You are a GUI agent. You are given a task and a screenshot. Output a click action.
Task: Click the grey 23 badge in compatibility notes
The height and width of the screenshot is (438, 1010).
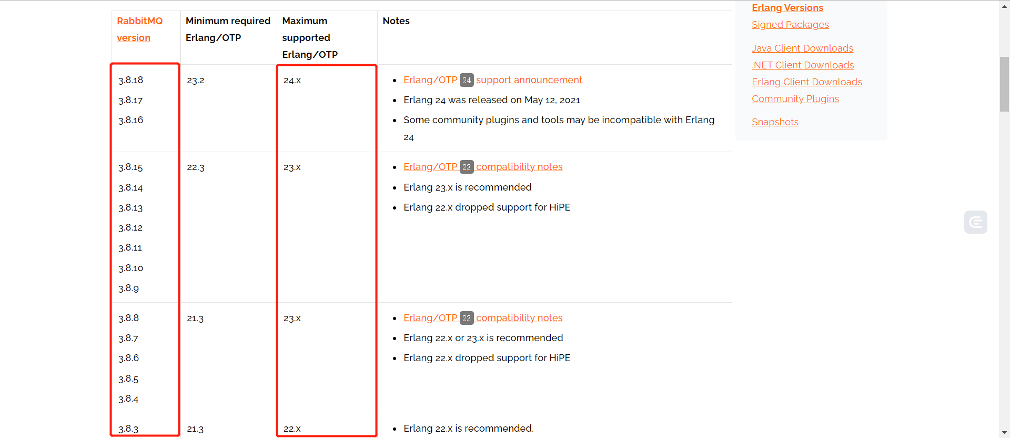(467, 167)
